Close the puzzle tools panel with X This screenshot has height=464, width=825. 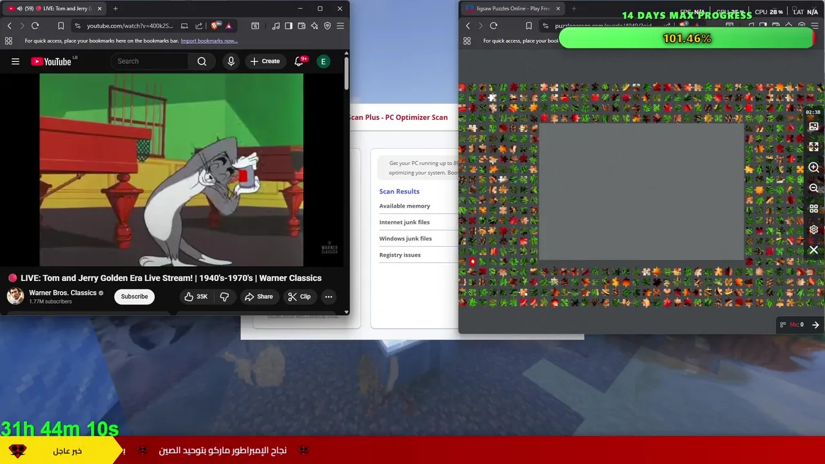tap(813, 250)
